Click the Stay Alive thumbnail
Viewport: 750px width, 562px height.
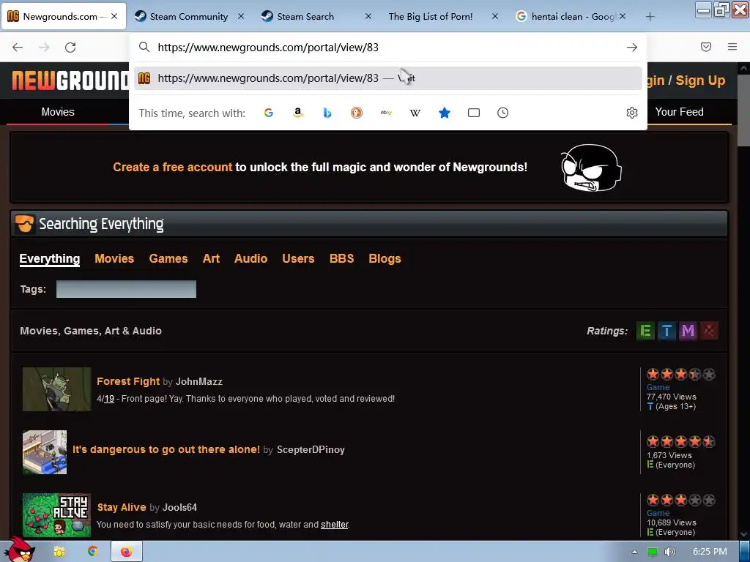tap(56, 515)
